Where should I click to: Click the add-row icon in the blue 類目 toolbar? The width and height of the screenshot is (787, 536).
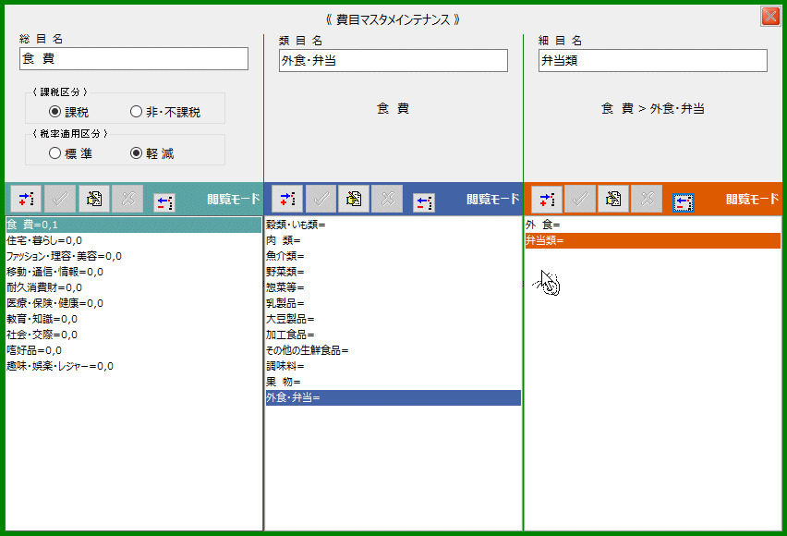point(287,199)
